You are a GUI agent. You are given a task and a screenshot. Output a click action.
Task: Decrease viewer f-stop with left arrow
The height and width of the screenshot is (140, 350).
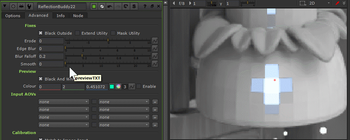point(174,3)
